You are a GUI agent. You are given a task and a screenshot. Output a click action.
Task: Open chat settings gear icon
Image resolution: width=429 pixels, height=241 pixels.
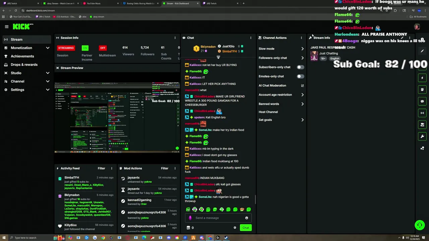pyautogui.click(x=235, y=228)
